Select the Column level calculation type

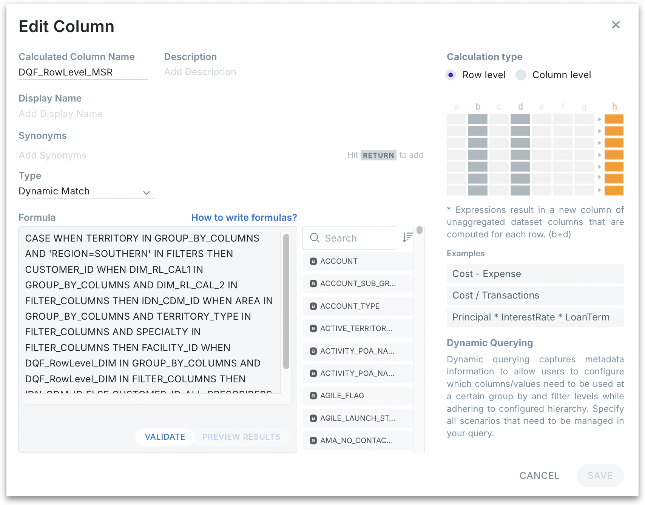point(521,75)
